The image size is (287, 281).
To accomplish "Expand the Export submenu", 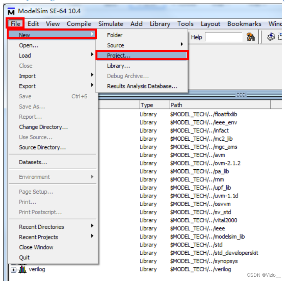I will tap(52, 86).
